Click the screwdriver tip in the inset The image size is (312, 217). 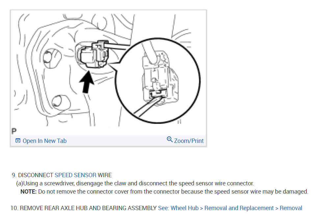tap(158, 97)
